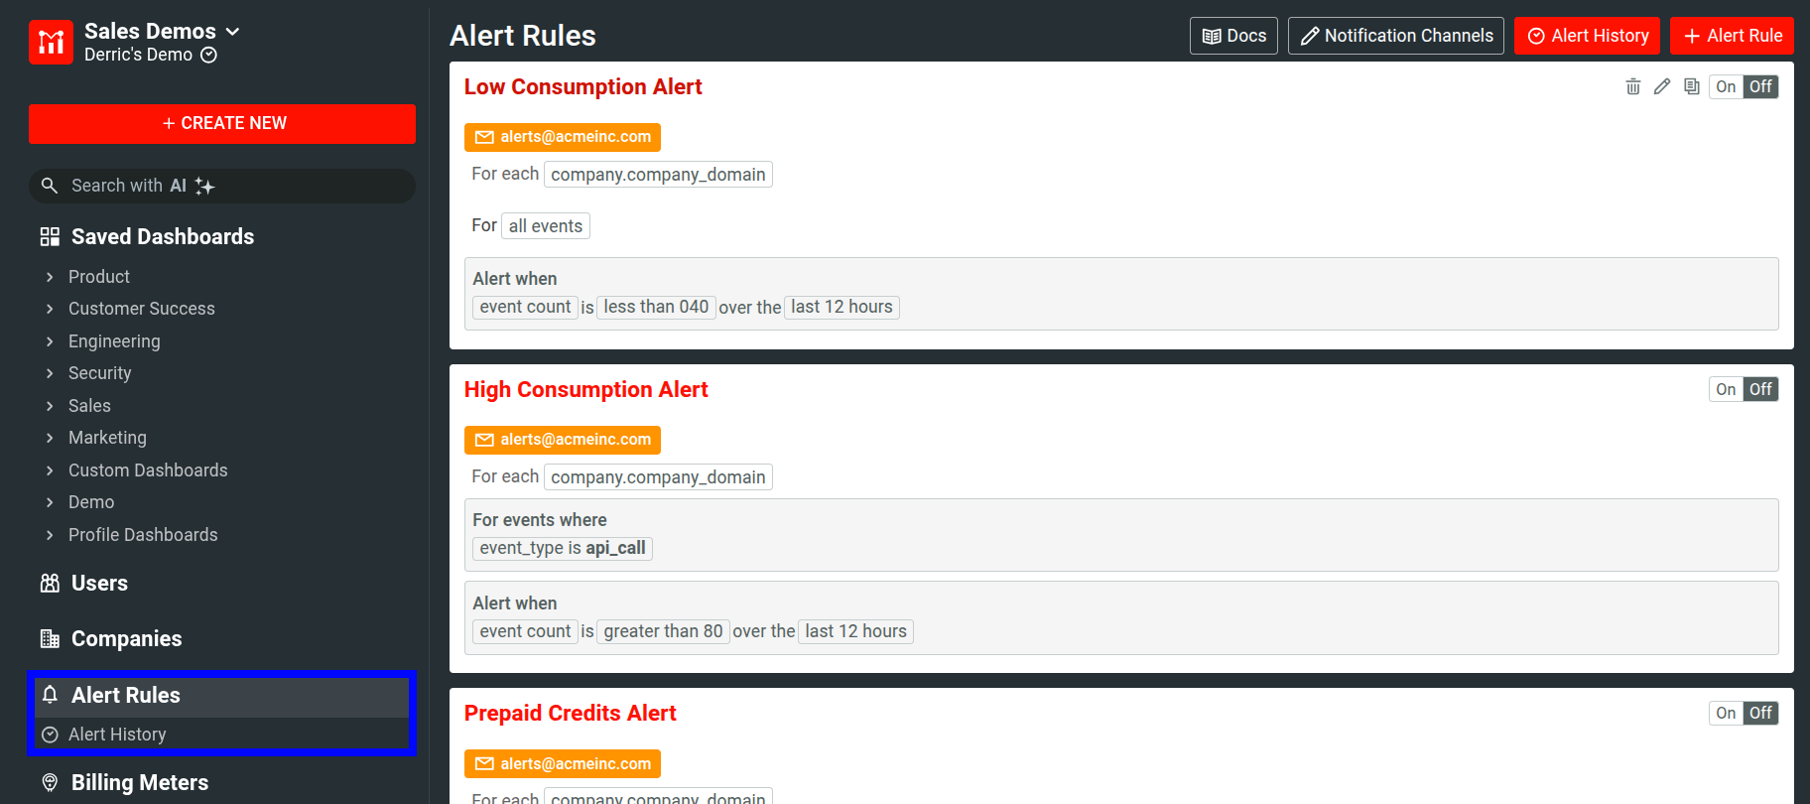Select Alert Rules in the sidebar
This screenshot has height=804, width=1810.
point(125,696)
